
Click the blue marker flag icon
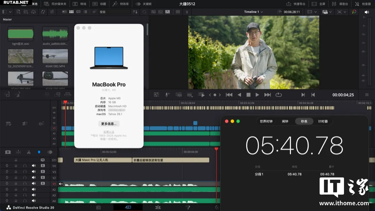39,152
